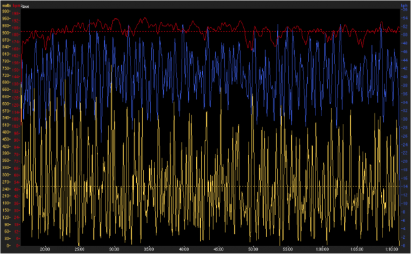The width and height of the screenshot is (411, 254).
Task: Click the 240 watts scale value
Action: (x=5, y=189)
